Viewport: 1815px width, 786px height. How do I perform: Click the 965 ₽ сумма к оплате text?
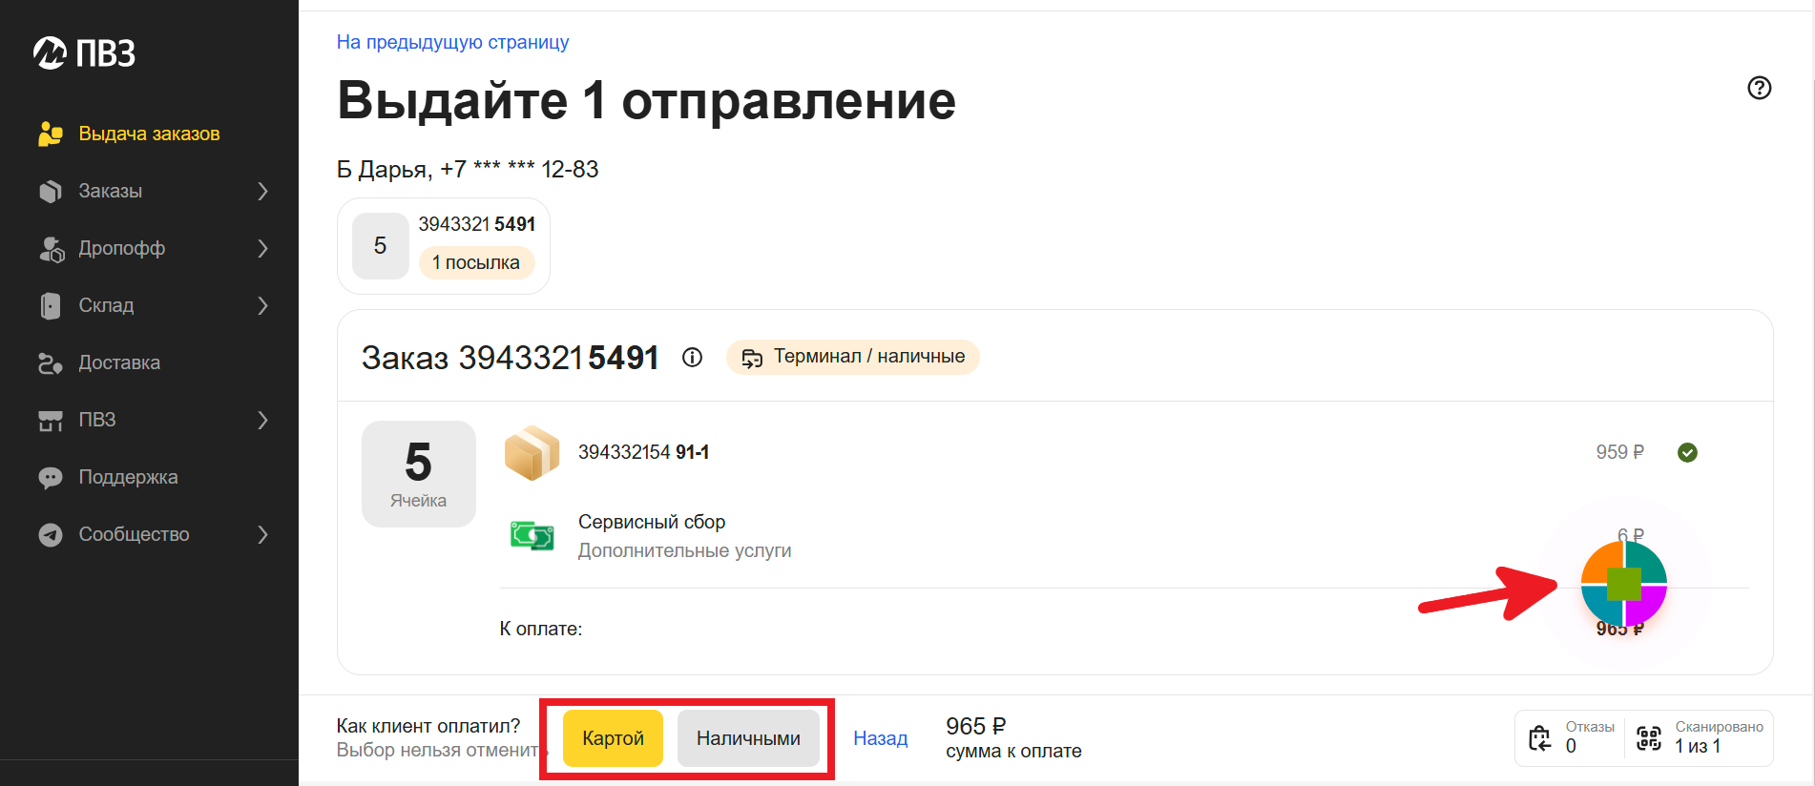click(x=1013, y=738)
